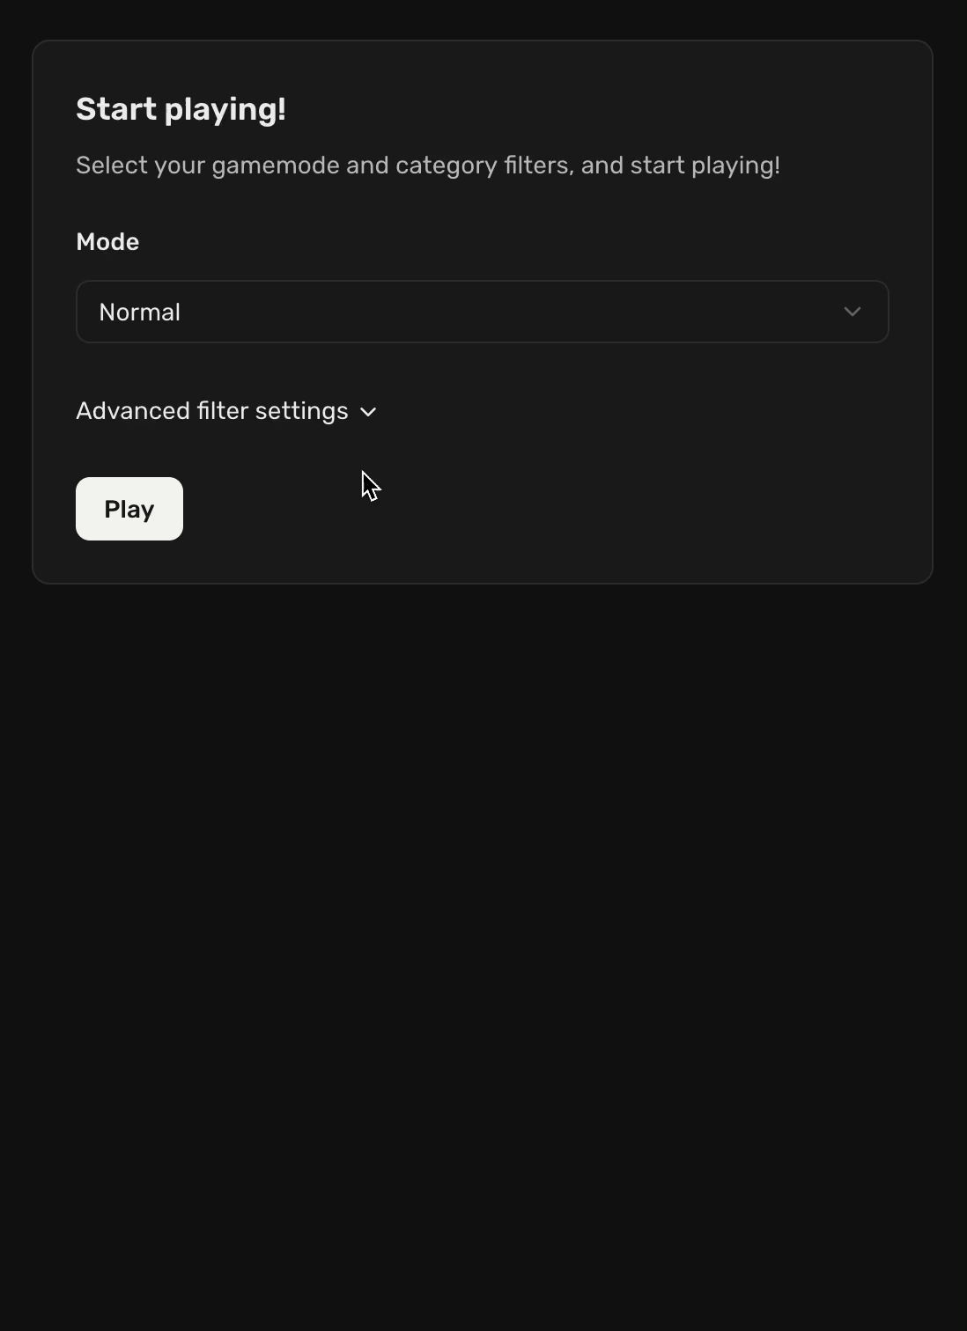Click the Play button to begin
Image resolution: width=967 pixels, height=1331 pixels.
coord(129,508)
